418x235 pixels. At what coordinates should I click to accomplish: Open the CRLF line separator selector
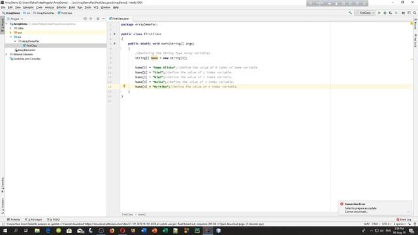coord(375,224)
